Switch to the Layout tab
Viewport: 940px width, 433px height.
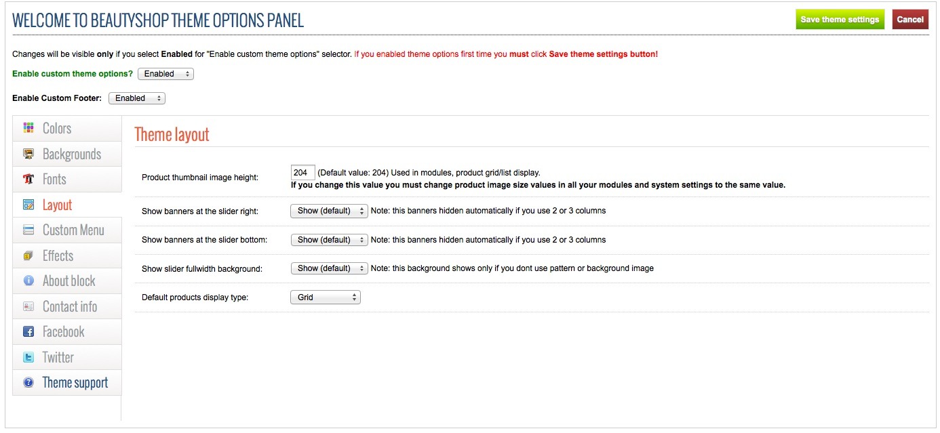pyautogui.click(x=57, y=205)
